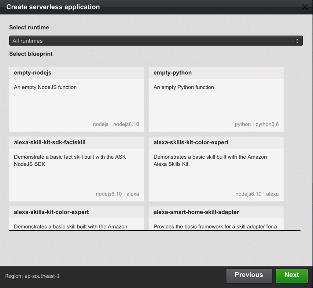The width and height of the screenshot is (313, 288).
Task: Click the ASK NodeJS SDK description text
Action: [x=70, y=160]
